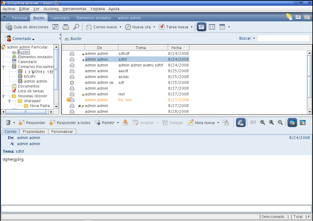Switch to the panels view icon in toolbar
Image resolution: width=313 pixels, height=221 pixels.
point(212,27)
